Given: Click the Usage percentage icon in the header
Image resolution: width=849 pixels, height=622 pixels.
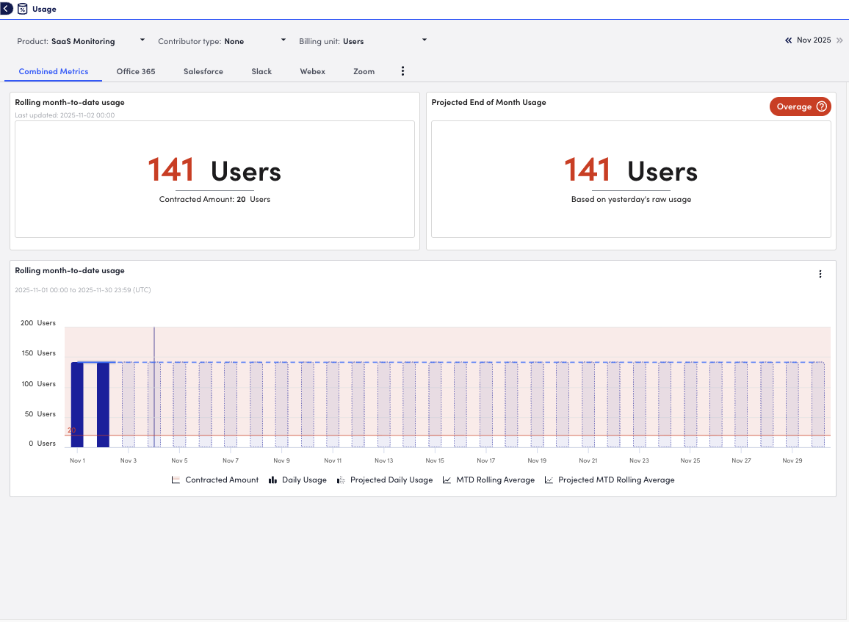Looking at the screenshot, I should point(23,8).
